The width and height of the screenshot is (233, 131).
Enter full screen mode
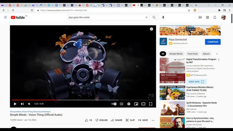coord(151,104)
